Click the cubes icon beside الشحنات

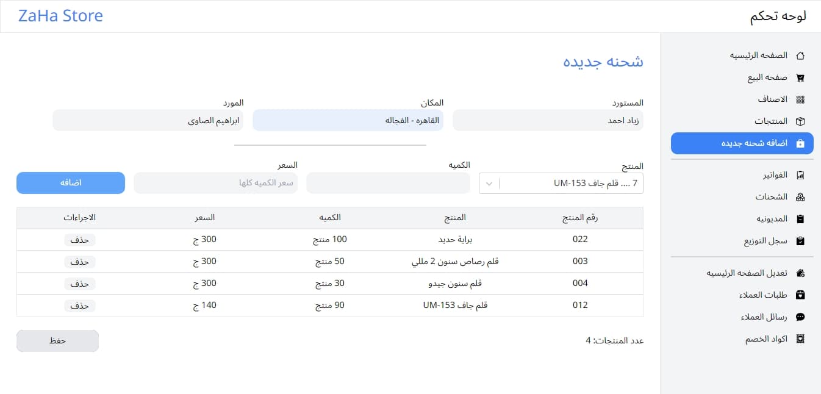coord(801,197)
